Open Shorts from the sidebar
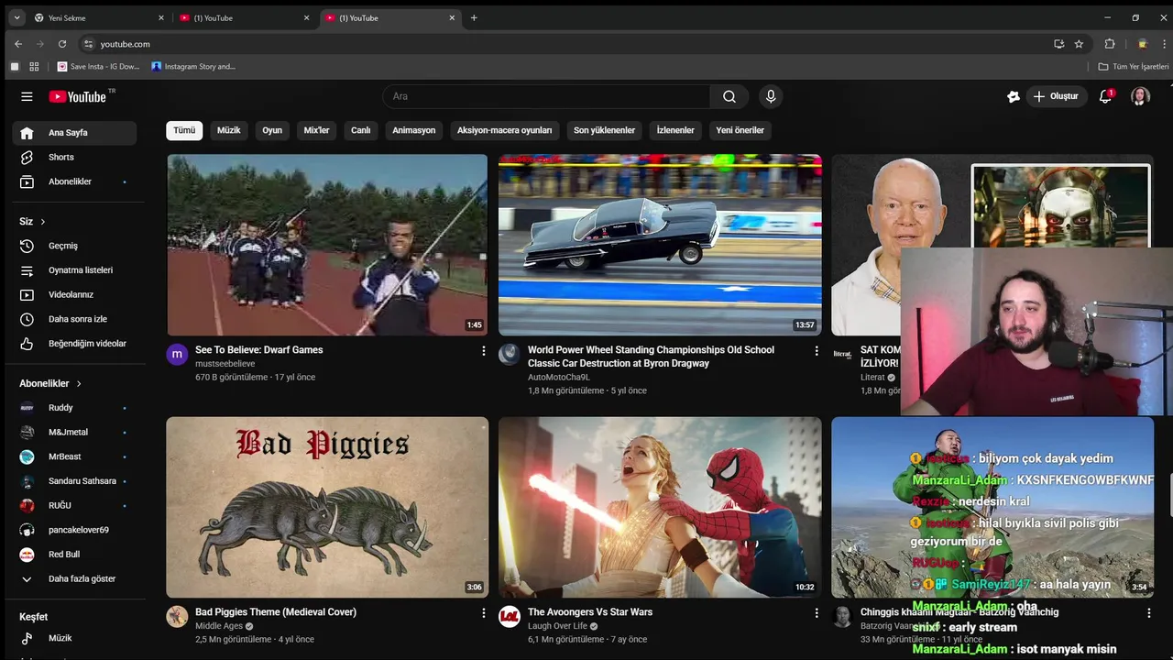 pyautogui.click(x=74, y=157)
